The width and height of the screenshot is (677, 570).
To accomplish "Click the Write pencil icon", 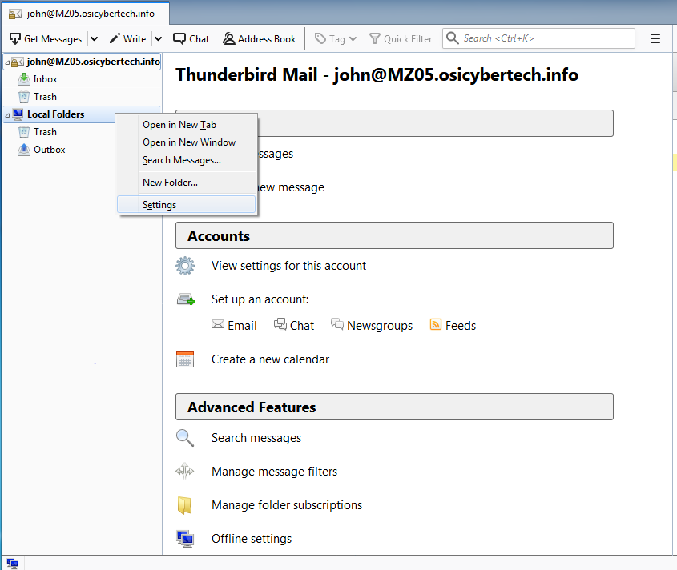I will pyautogui.click(x=115, y=38).
